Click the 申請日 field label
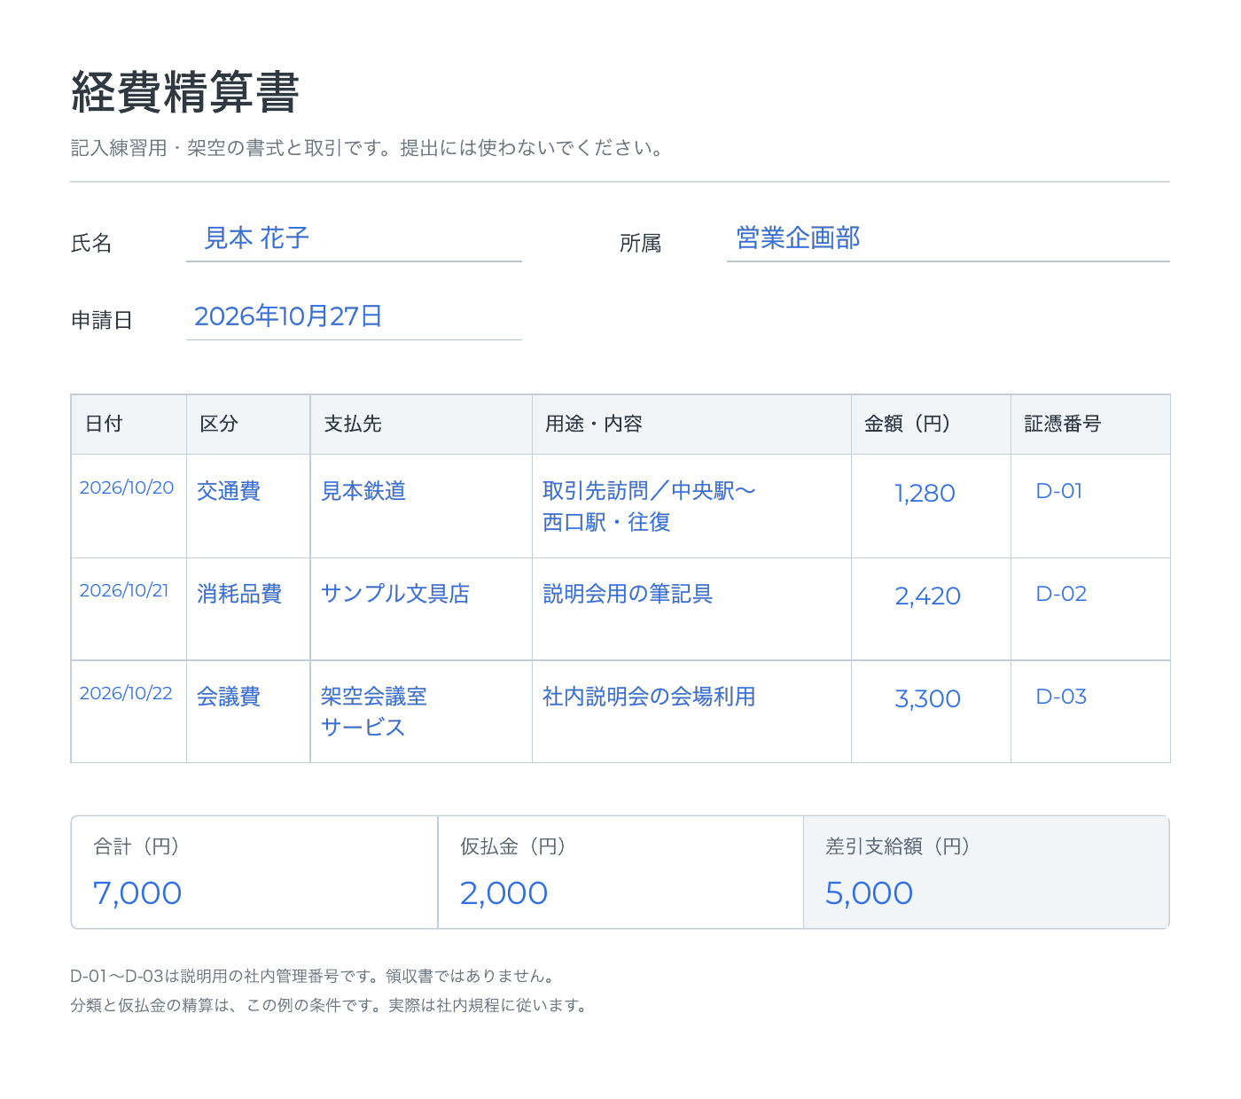This screenshot has width=1241, height=1099. (102, 321)
